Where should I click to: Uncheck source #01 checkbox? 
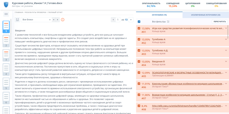(x=139, y=28)
